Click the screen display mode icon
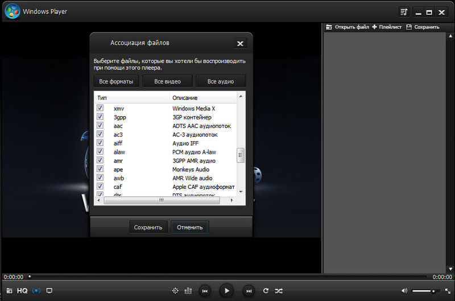 49,291
